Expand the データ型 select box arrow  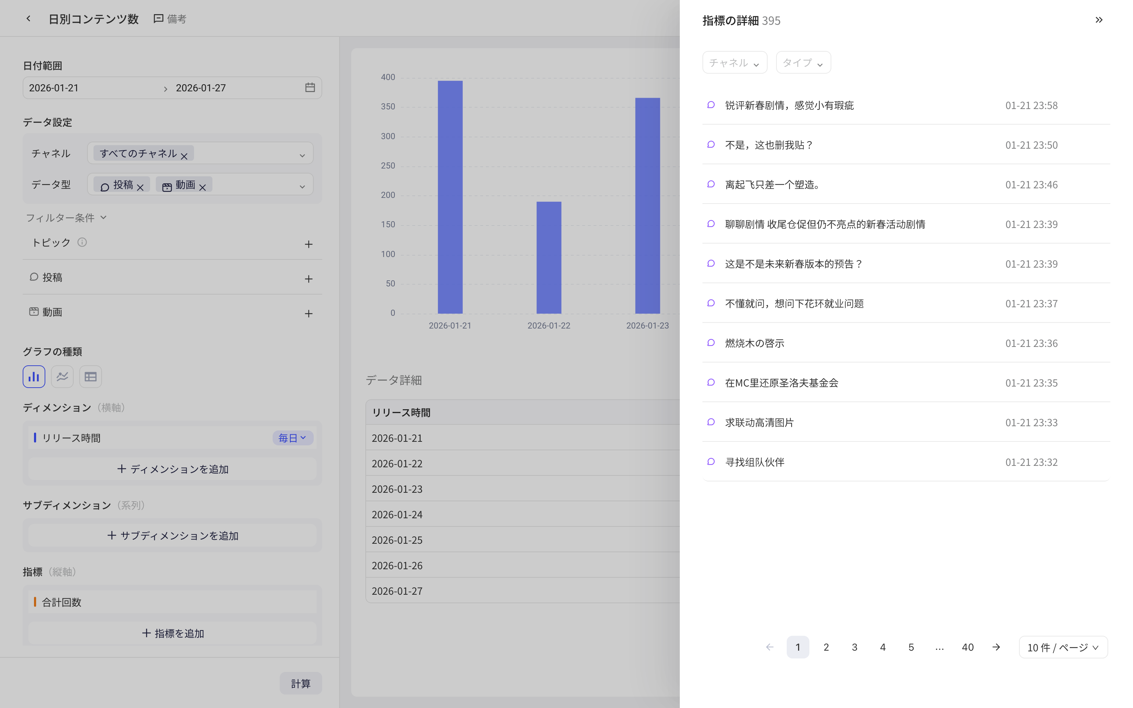(x=302, y=186)
